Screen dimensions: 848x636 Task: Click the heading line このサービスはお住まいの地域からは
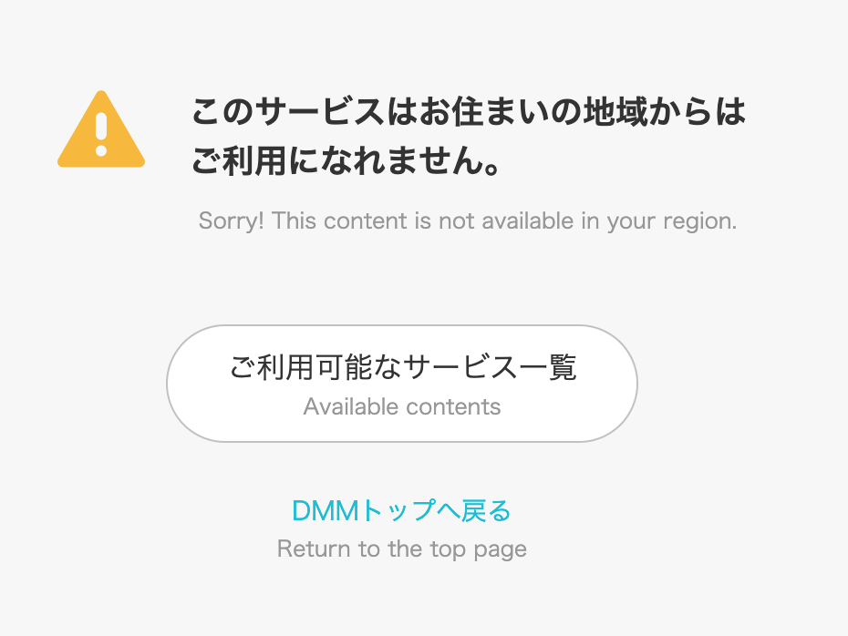(469, 112)
